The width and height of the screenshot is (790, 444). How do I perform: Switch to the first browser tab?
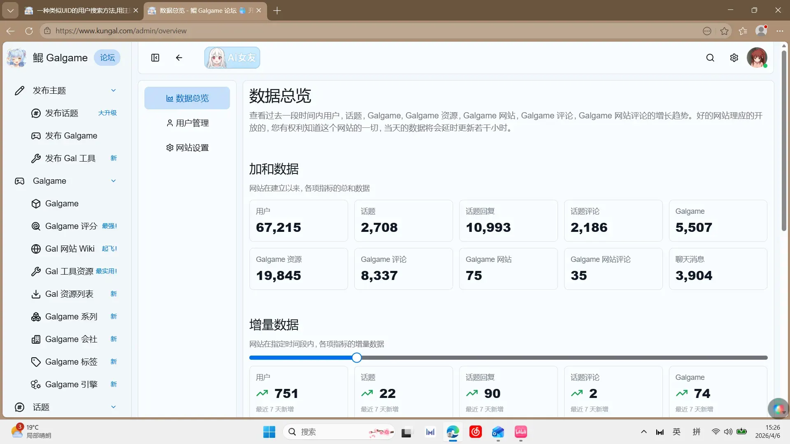81,10
